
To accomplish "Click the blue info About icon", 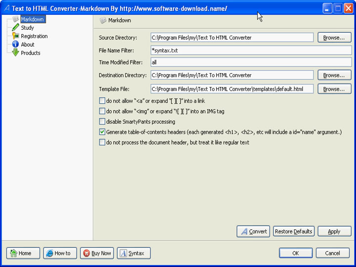I will [15, 44].
